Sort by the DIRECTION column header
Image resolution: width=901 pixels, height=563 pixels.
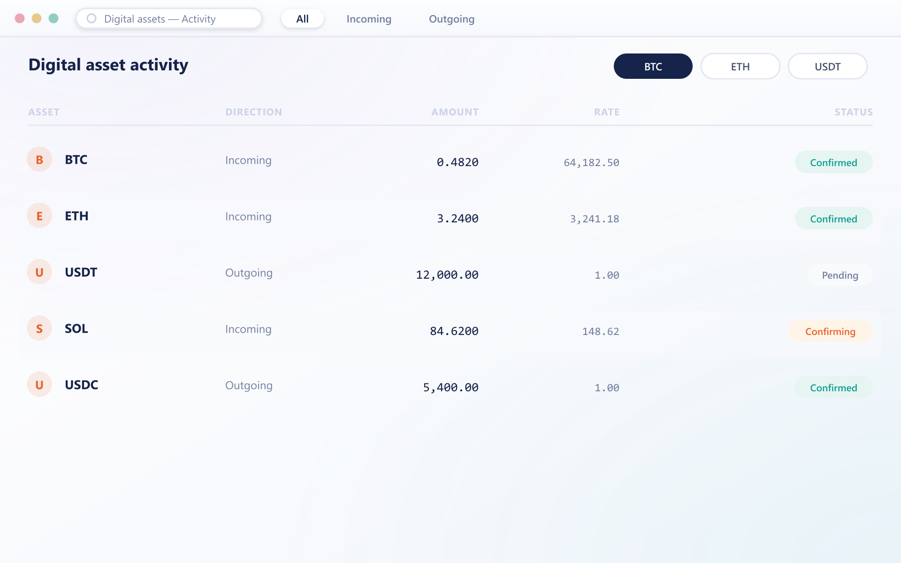(x=253, y=112)
